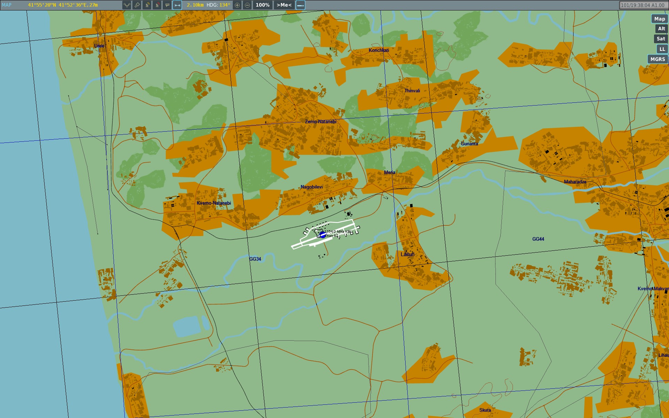Activate the distance measuring ruler tool

click(177, 5)
